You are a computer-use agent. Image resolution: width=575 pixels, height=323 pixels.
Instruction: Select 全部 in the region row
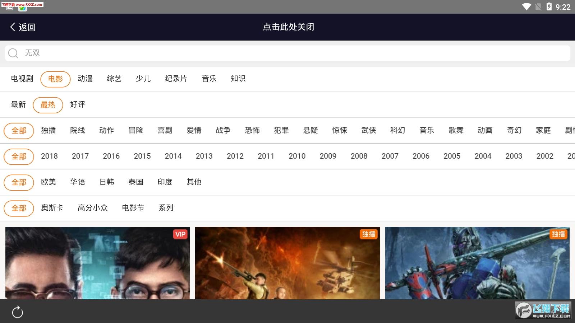point(19,182)
